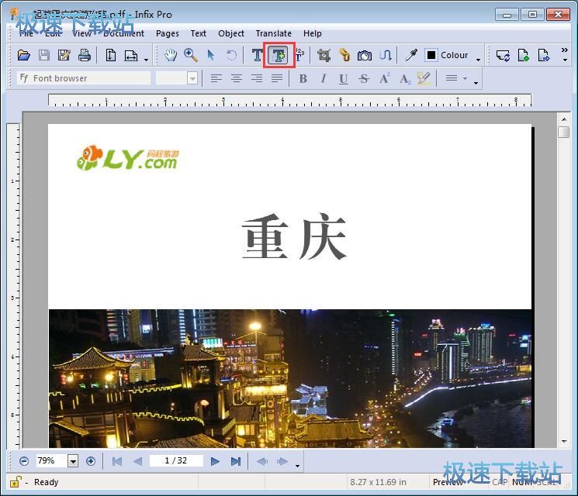Click the vertical scrollbar up arrow
Viewport: 578px width, 496px height.
[x=564, y=119]
